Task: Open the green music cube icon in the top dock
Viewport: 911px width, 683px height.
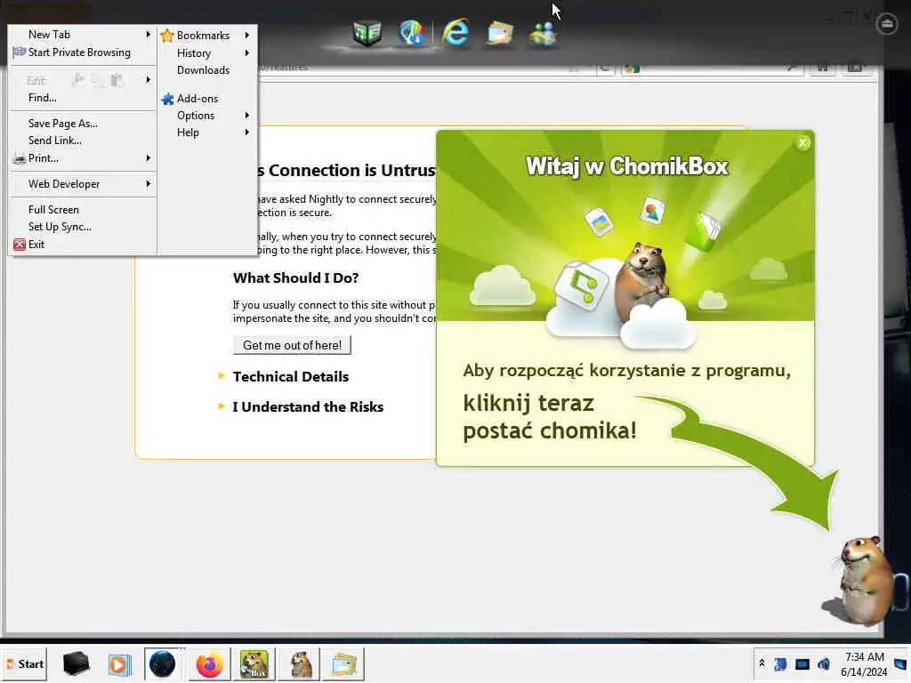Action: point(367,33)
